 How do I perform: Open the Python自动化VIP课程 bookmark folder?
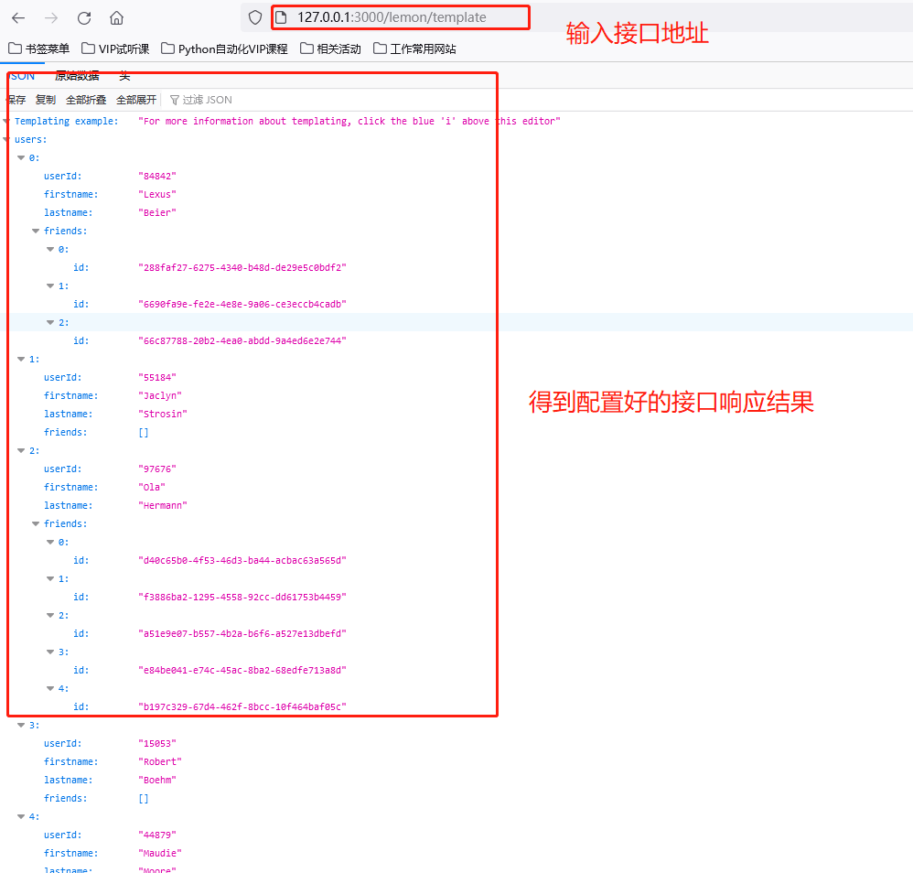pos(224,48)
